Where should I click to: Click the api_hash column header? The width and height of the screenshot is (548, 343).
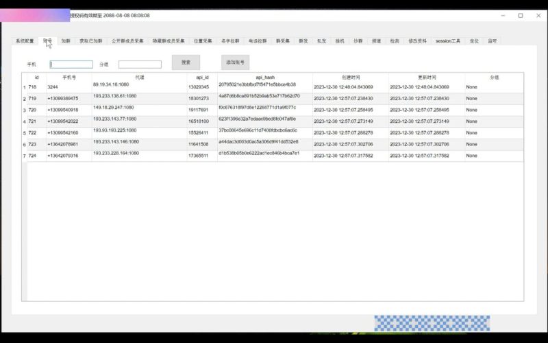265,78
